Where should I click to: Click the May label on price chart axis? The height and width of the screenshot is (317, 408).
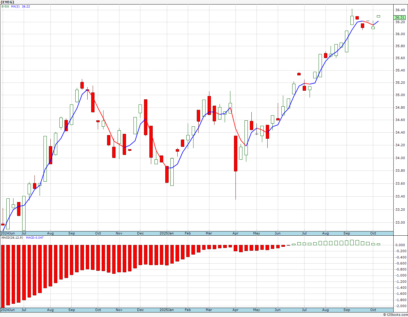256,233
